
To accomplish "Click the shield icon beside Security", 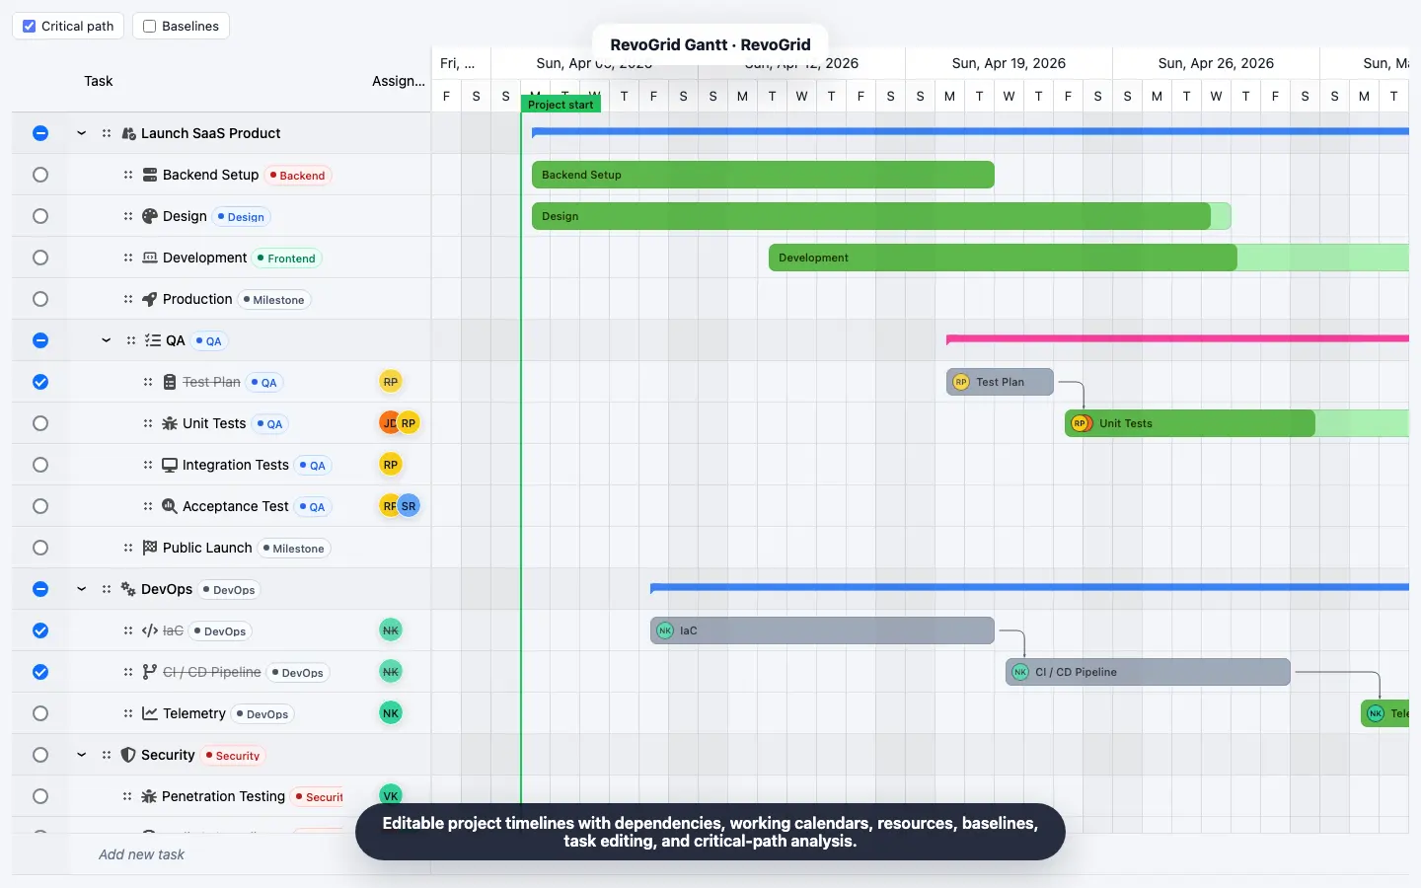I will 128,755.
